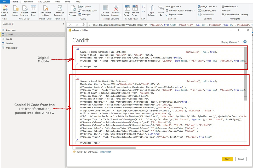253x168 pixels.
Task: Click inside the formula bar
Action: 169,25
